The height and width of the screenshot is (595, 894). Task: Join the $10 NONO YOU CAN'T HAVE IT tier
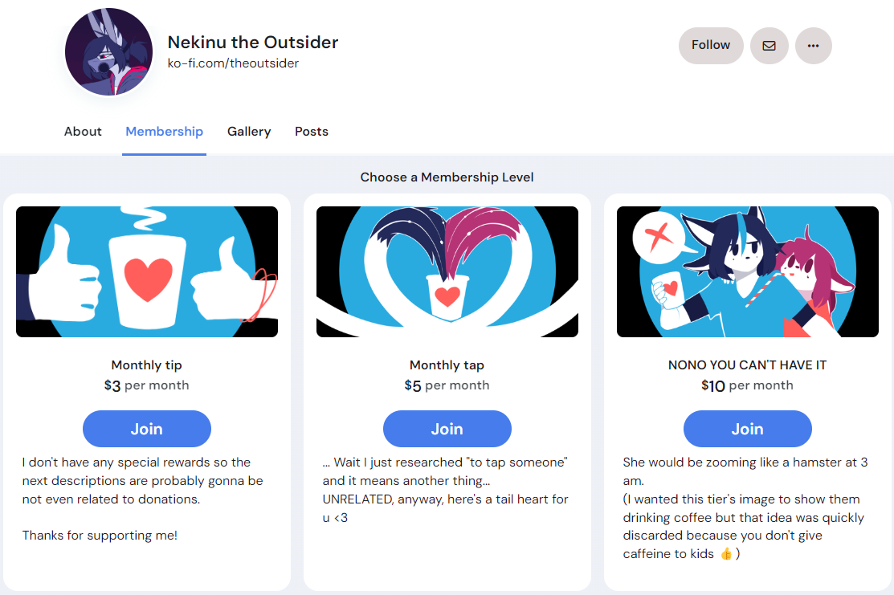tap(748, 429)
